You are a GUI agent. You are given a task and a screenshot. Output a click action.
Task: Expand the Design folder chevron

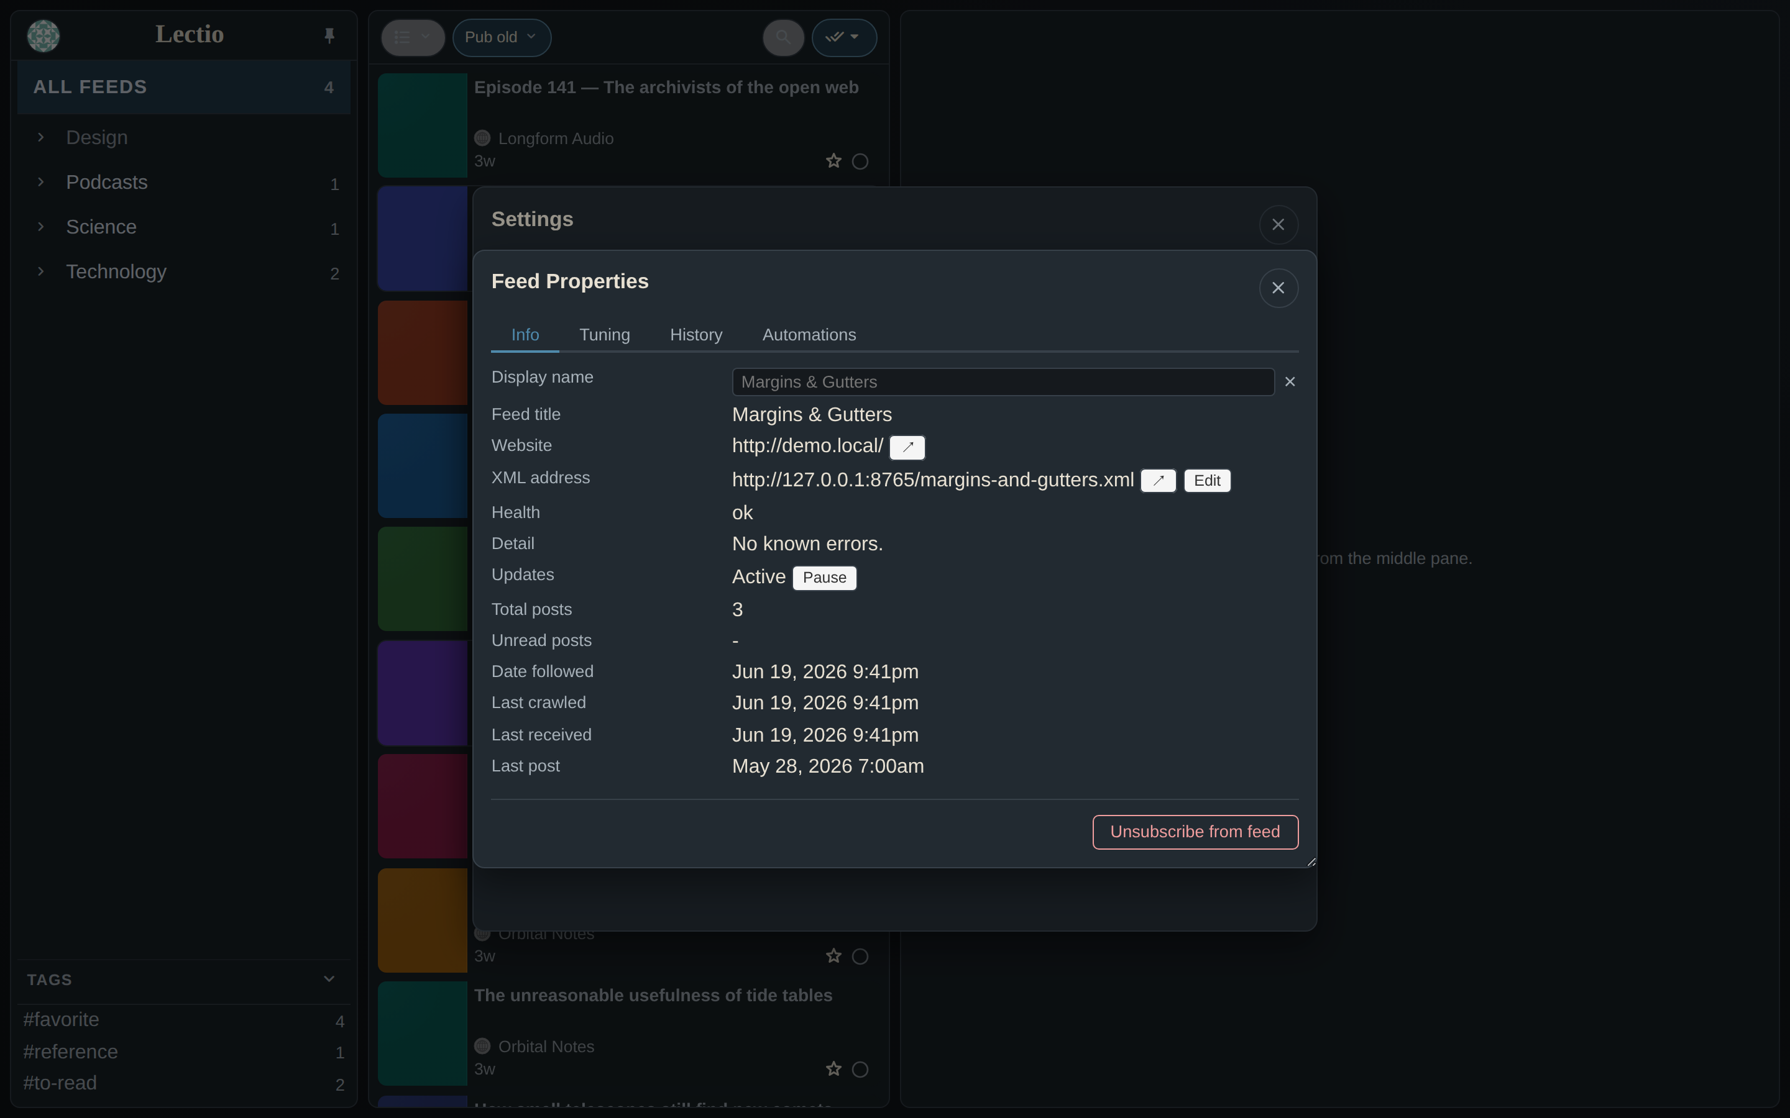coord(40,137)
